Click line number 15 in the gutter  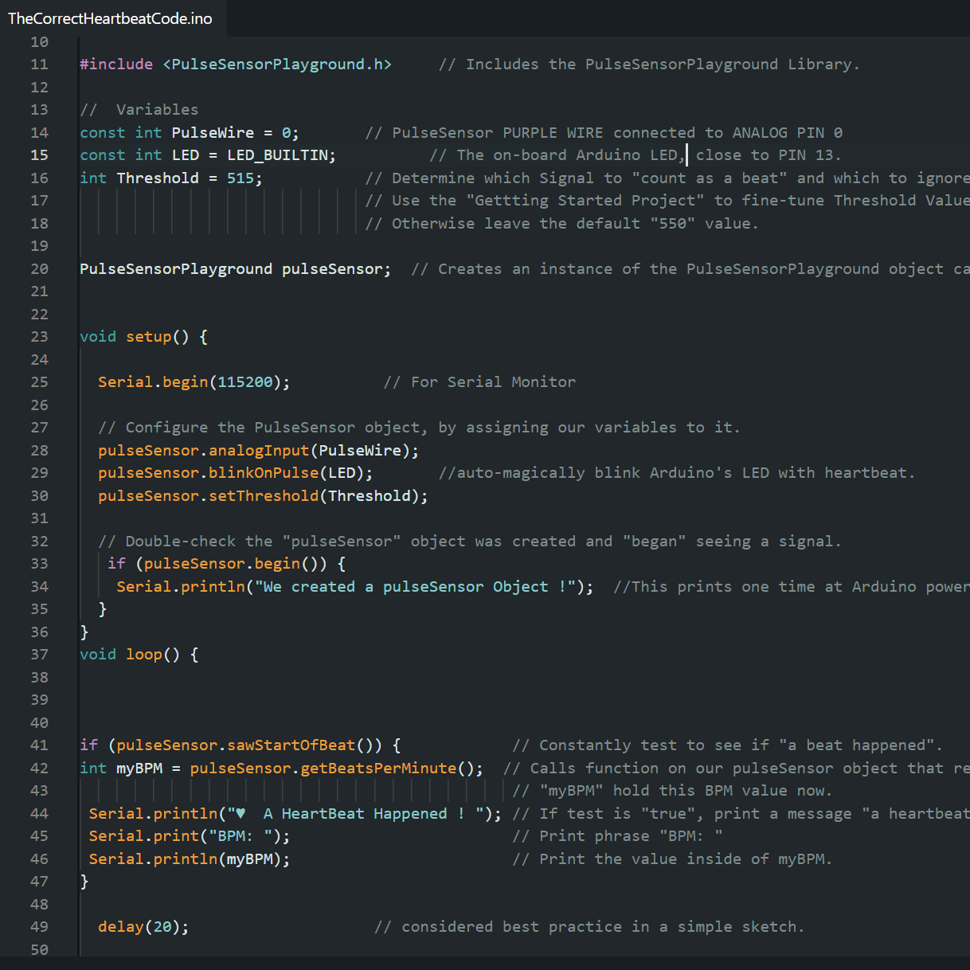pyautogui.click(x=39, y=154)
